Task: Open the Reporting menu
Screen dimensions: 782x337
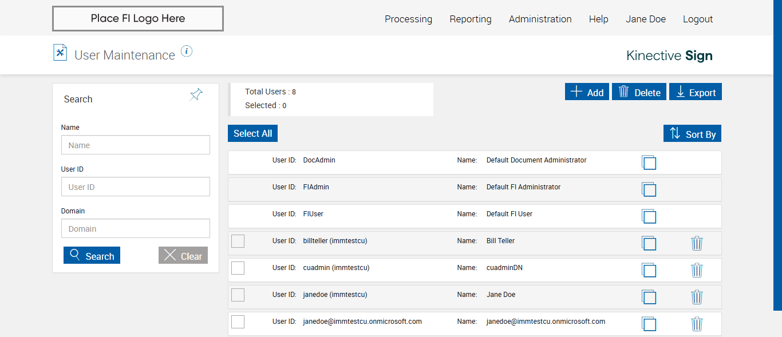Action: tap(470, 19)
